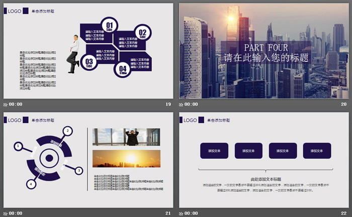Click the transition star icon under slide 19

point(6,104)
